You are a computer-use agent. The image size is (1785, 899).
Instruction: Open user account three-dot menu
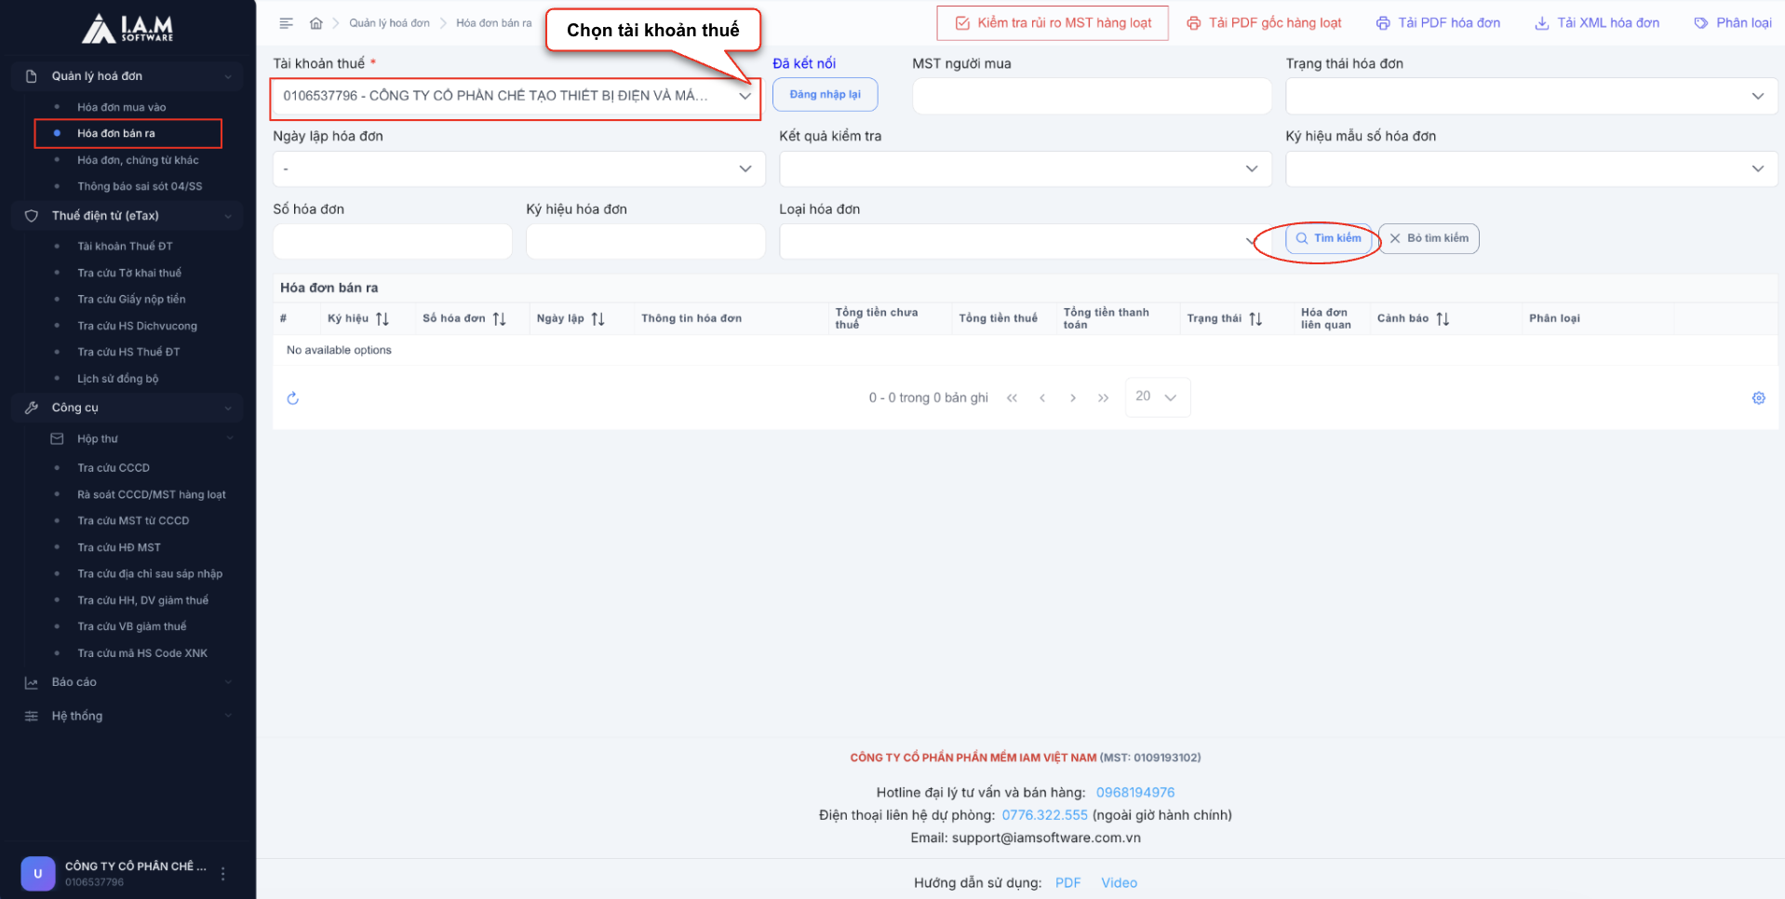click(223, 873)
